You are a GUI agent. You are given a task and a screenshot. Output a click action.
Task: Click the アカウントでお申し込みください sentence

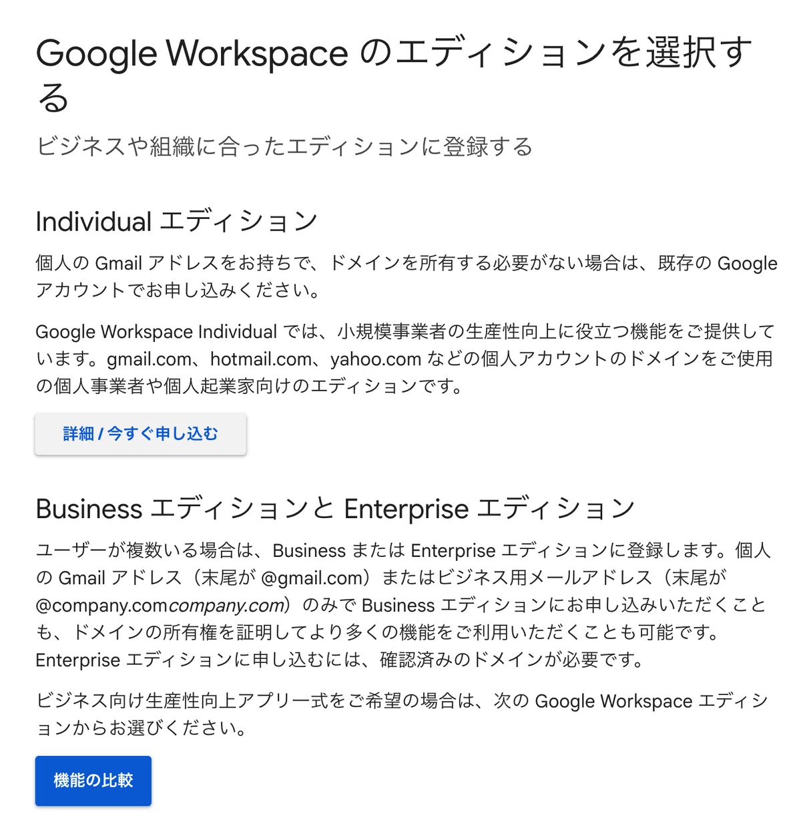[x=179, y=290]
